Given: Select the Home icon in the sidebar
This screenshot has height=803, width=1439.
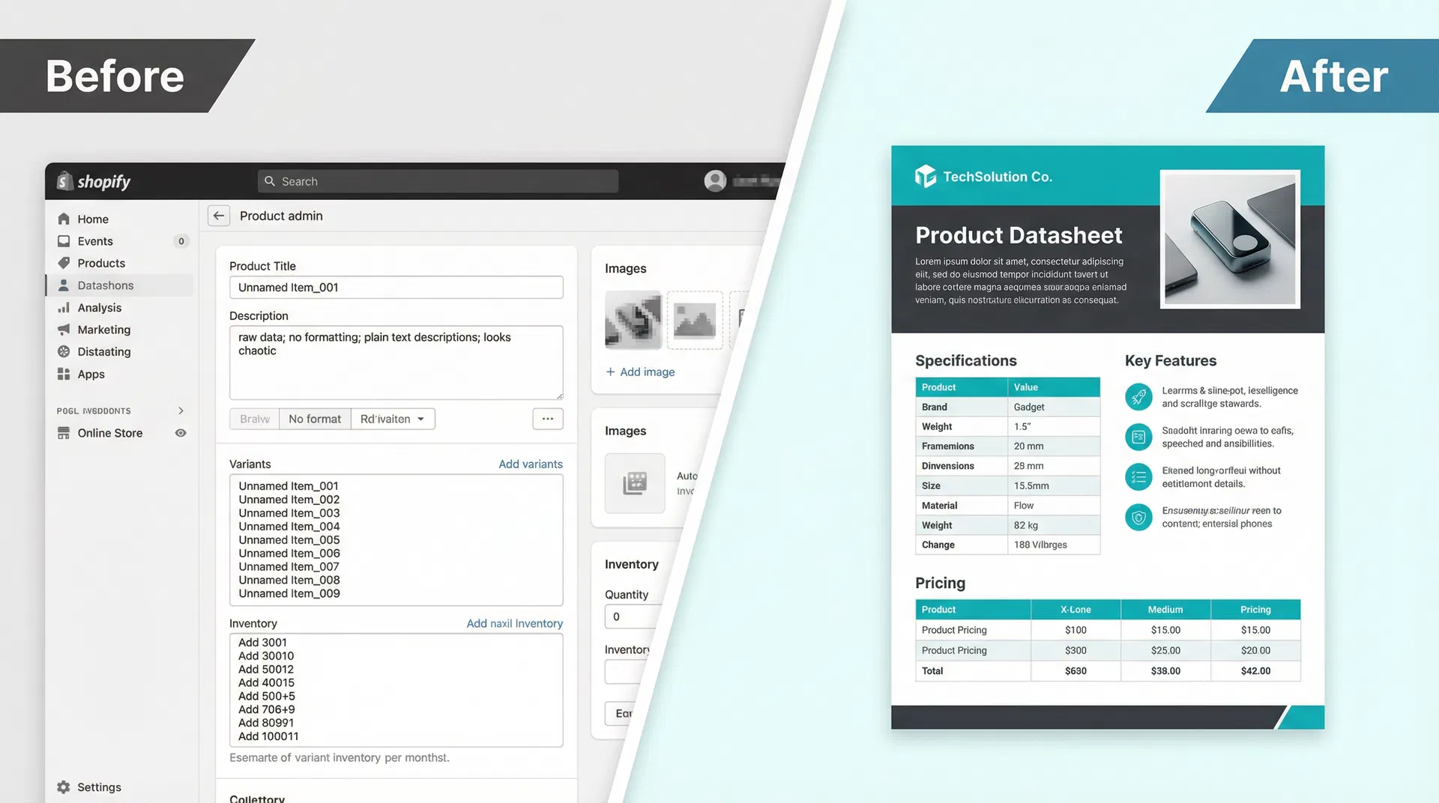Looking at the screenshot, I should (x=64, y=219).
